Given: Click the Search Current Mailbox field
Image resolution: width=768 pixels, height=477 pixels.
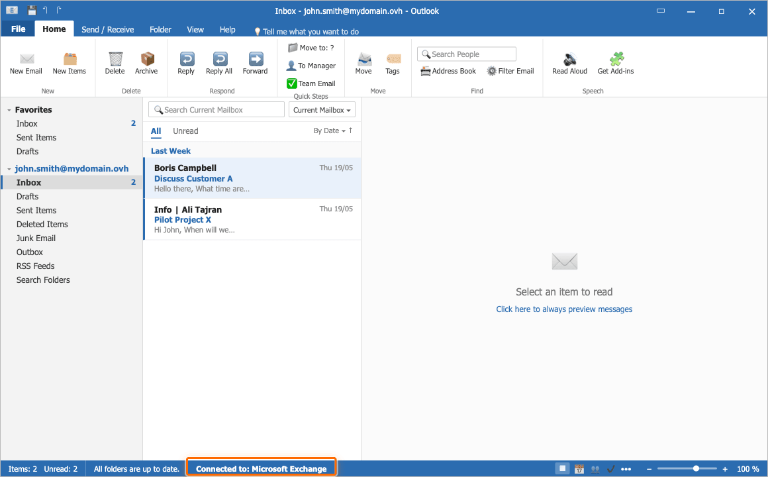Looking at the screenshot, I should pos(216,110).
